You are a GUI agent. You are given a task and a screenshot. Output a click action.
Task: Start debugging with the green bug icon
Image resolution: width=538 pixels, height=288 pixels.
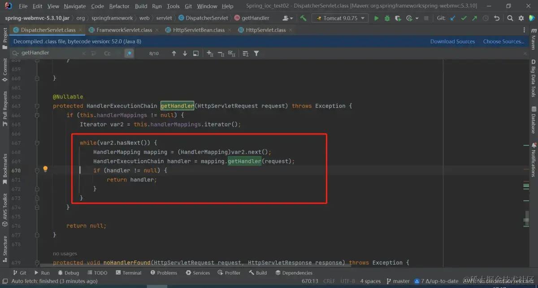click(x=387, y=18)
